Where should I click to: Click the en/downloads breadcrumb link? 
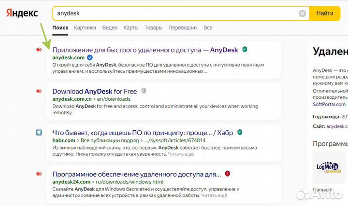114,99
